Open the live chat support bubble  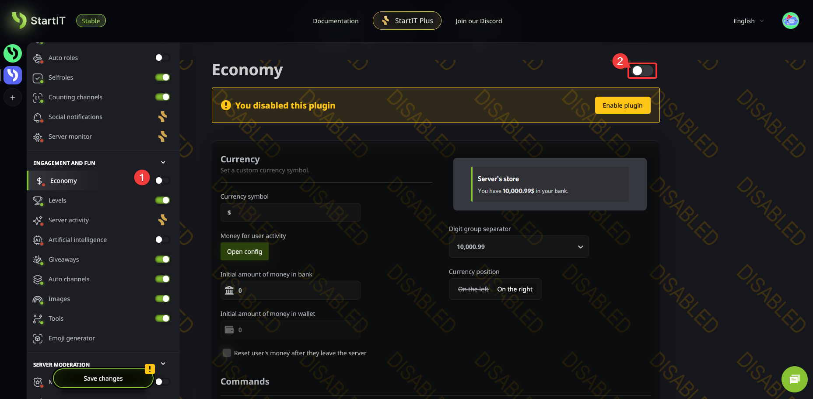coord(794,379)
